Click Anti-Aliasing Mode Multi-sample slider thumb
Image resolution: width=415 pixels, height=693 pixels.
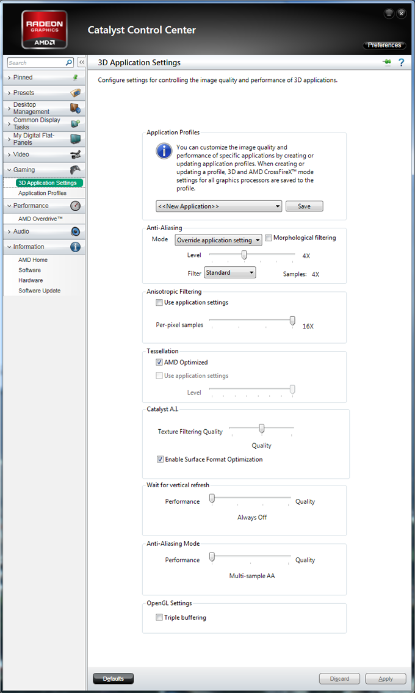click(212, 556)
